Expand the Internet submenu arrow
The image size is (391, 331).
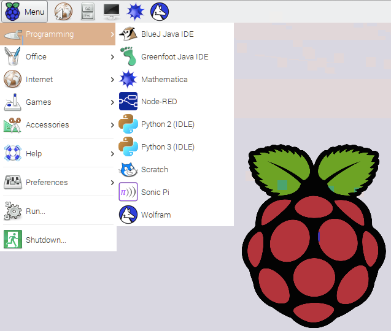(x=112, y=80)
